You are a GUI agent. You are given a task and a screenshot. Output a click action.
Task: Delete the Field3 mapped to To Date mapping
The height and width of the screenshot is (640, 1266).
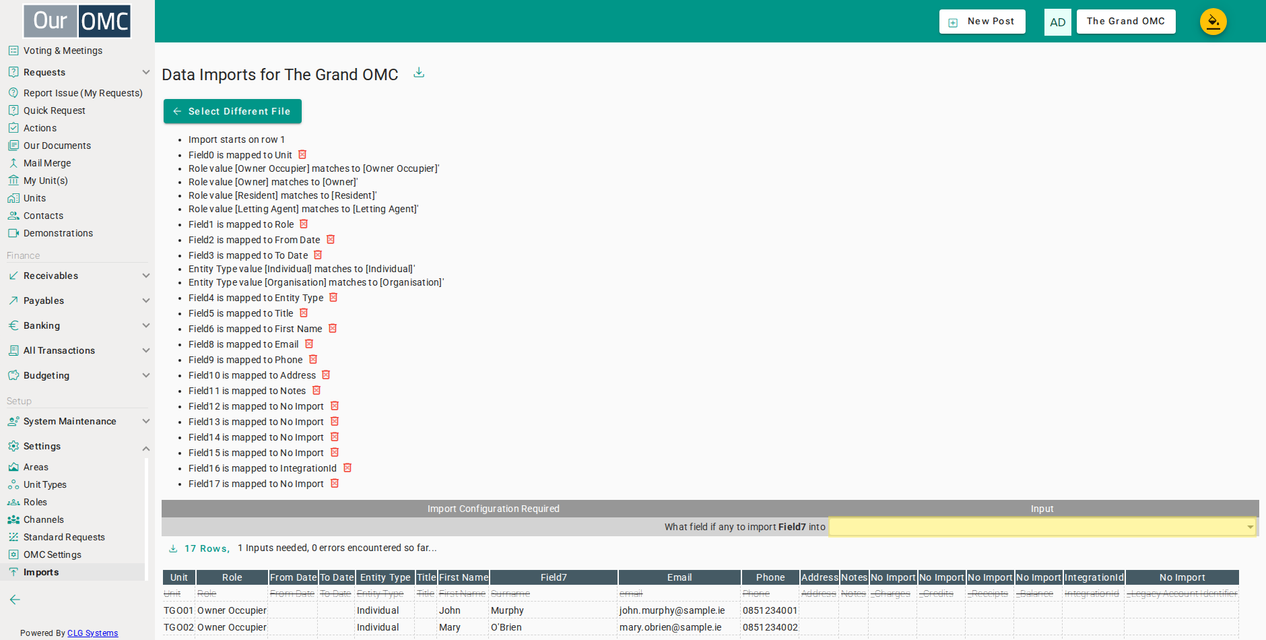[x=318, y=255]
